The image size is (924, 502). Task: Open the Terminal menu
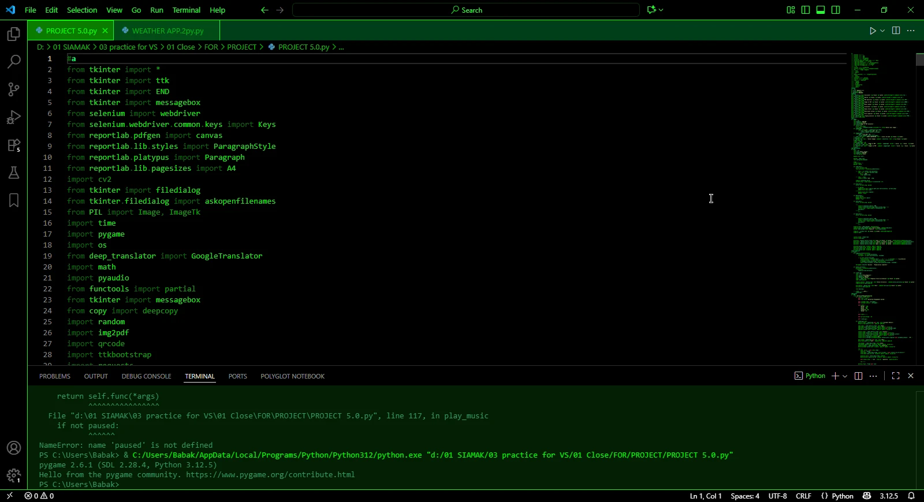pos(186,10)
